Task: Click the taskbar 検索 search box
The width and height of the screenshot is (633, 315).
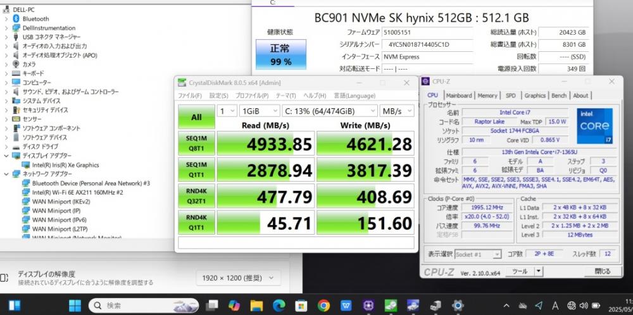Action: tap(143, 306)
